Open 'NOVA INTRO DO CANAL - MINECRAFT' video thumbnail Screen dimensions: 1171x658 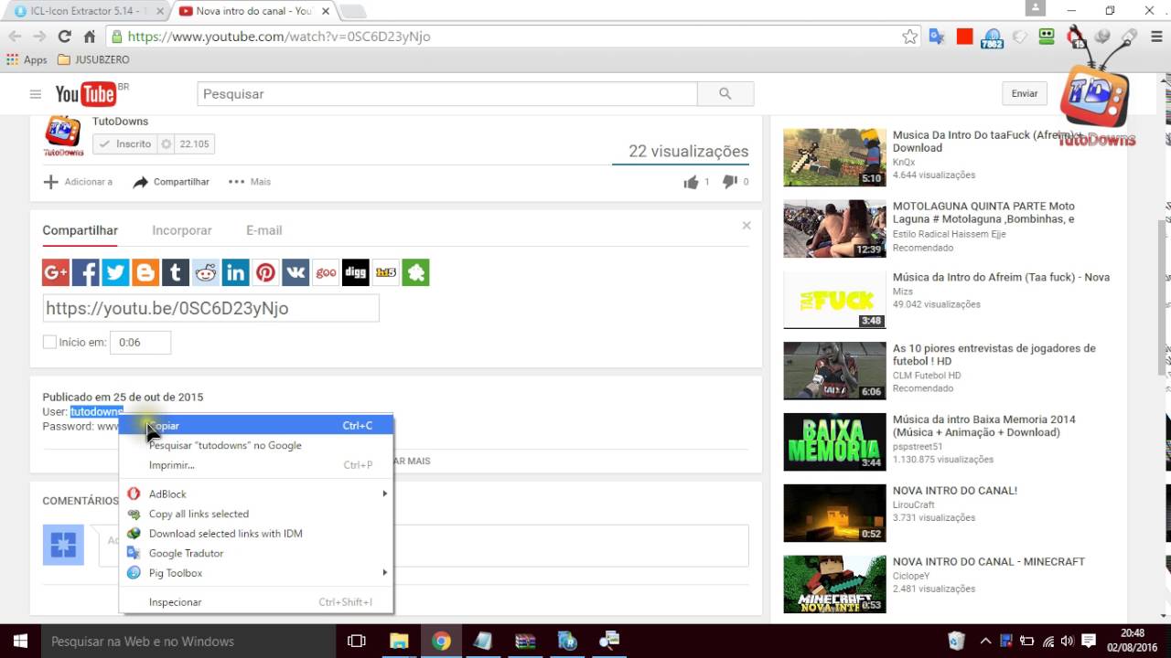point(834,584)
